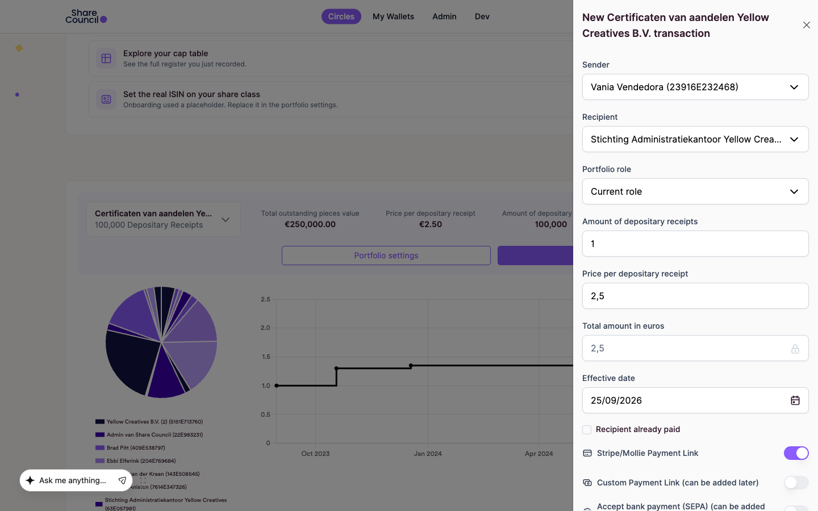Click the Brad Pitt legend color swatch
This screenshot has height=511, width=818.
tap(100, 448)
